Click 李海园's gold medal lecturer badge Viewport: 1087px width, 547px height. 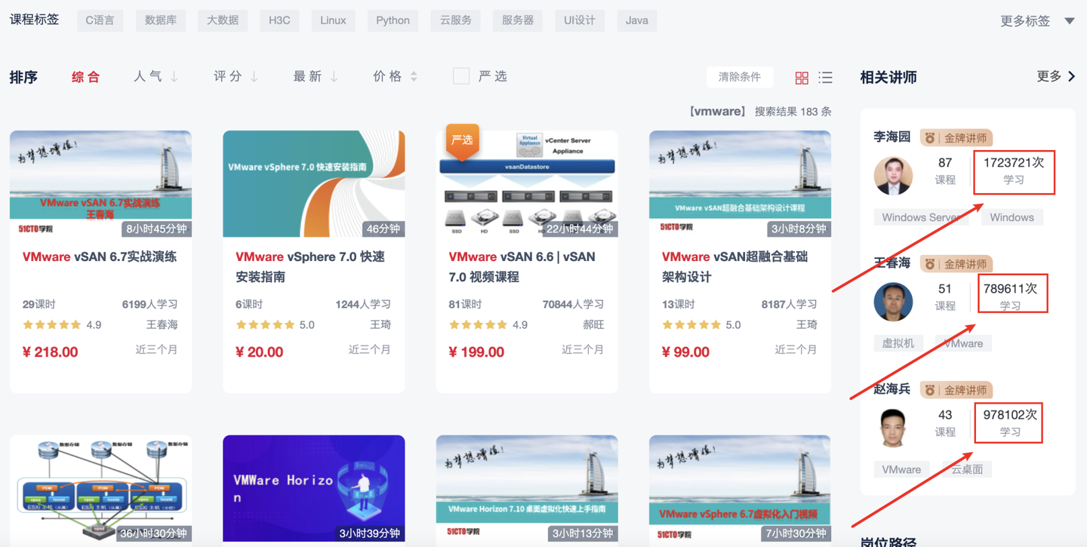pos(956,138)
